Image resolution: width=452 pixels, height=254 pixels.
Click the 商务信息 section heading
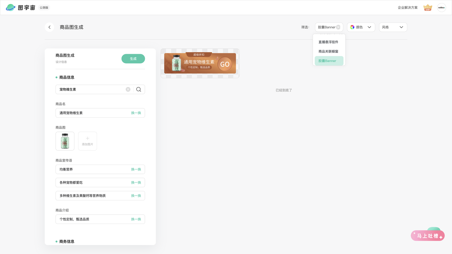click(67, 241)
